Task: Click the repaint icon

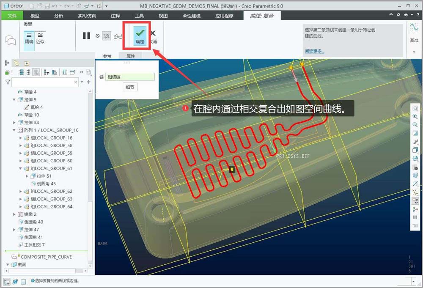Action: [x=415, y=133]
